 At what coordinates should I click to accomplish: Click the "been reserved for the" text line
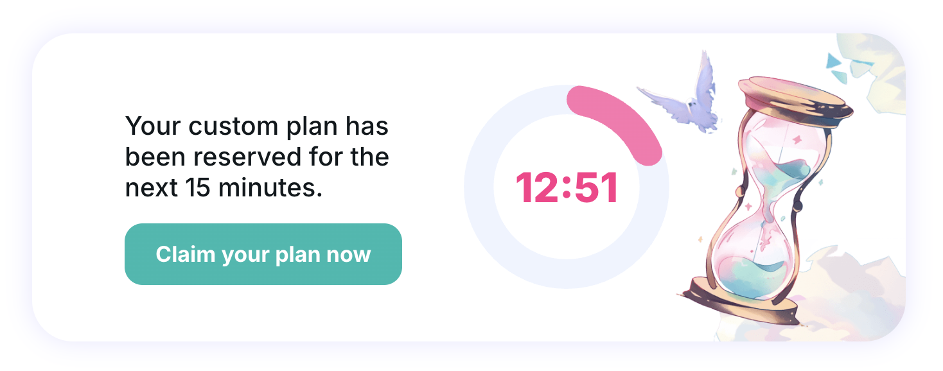tap(256, 157)
